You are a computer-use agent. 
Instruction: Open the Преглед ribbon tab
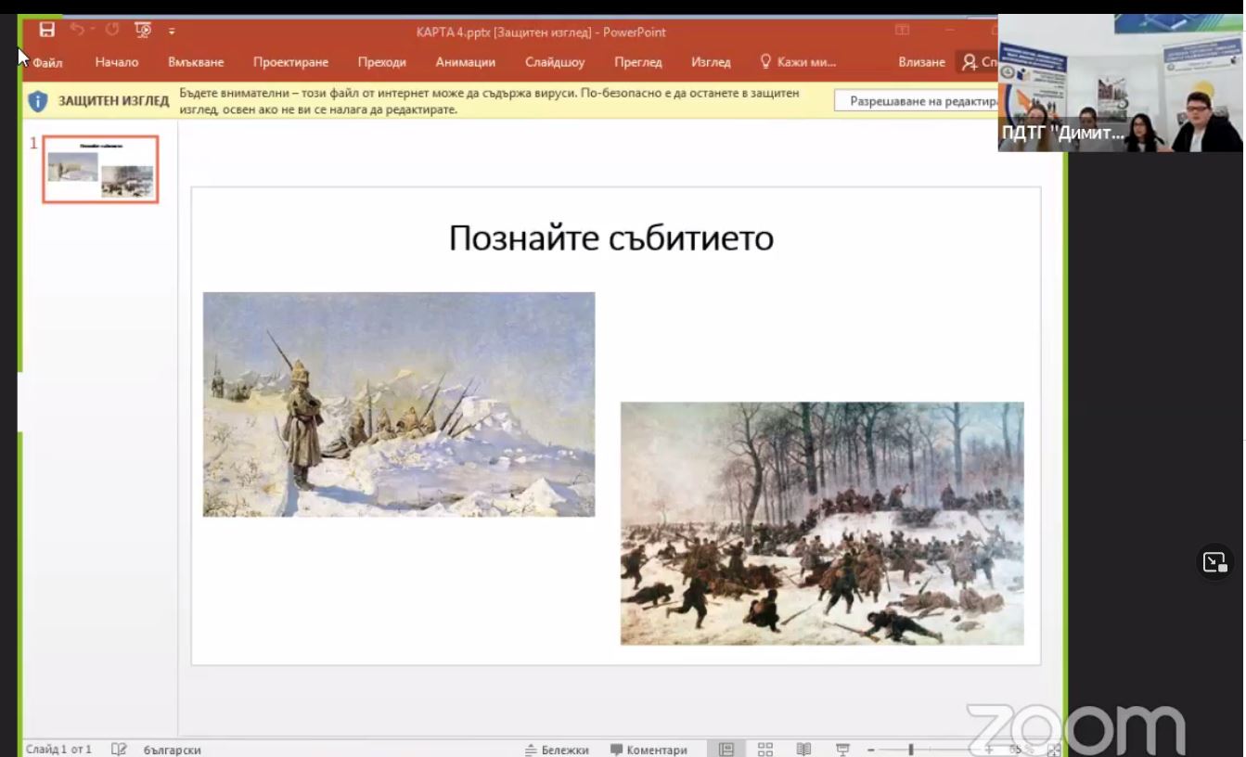click(x=638, y=62)
